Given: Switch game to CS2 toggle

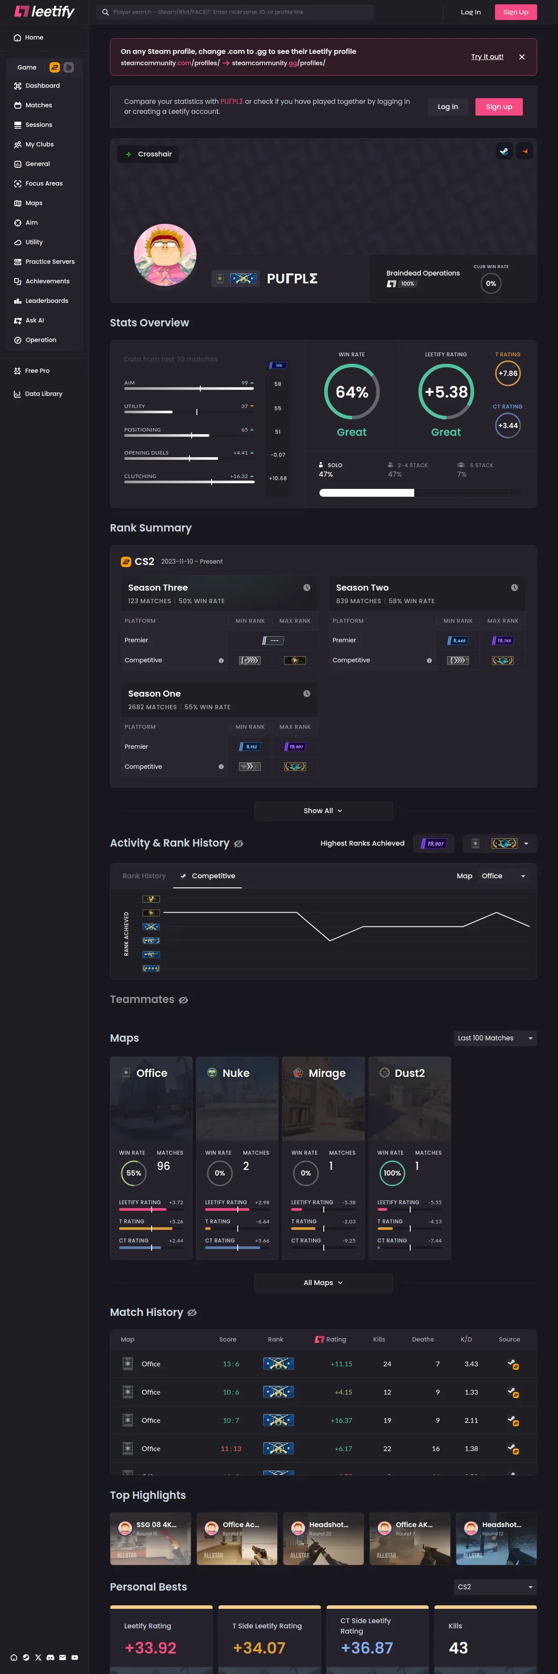Looking at the screenshot, I should (55, 68).
